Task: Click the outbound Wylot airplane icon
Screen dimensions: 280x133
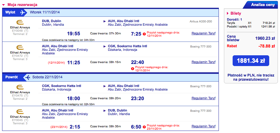Action: point(22,13)
